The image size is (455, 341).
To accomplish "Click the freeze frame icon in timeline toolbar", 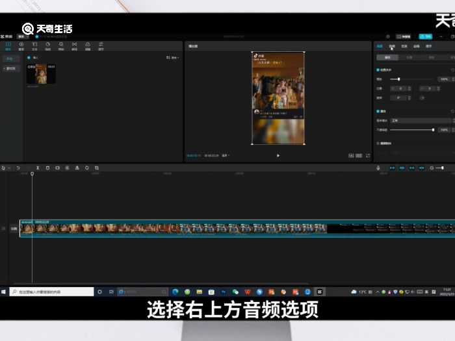I will (x=57, y=168).
